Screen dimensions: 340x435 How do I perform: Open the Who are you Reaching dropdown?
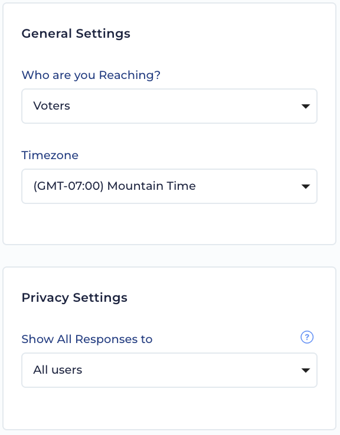pos(169,106)
